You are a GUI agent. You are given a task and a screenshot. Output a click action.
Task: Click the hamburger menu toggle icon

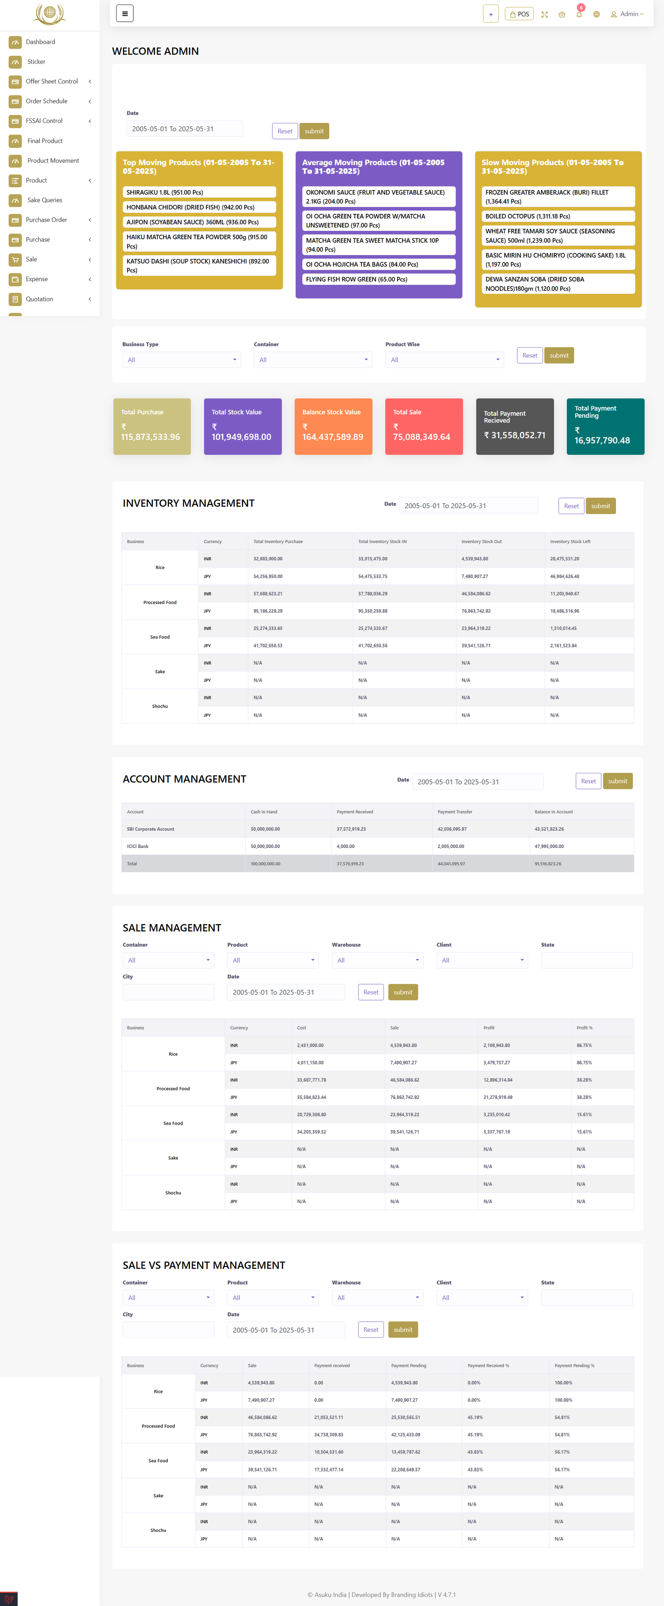124,14
